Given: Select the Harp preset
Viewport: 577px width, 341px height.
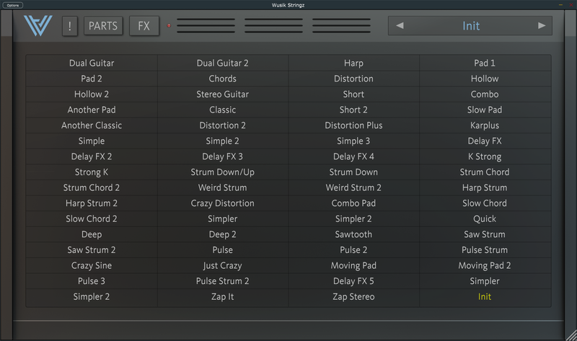Looking at the screenshot, I should click(x=353, y=63).
